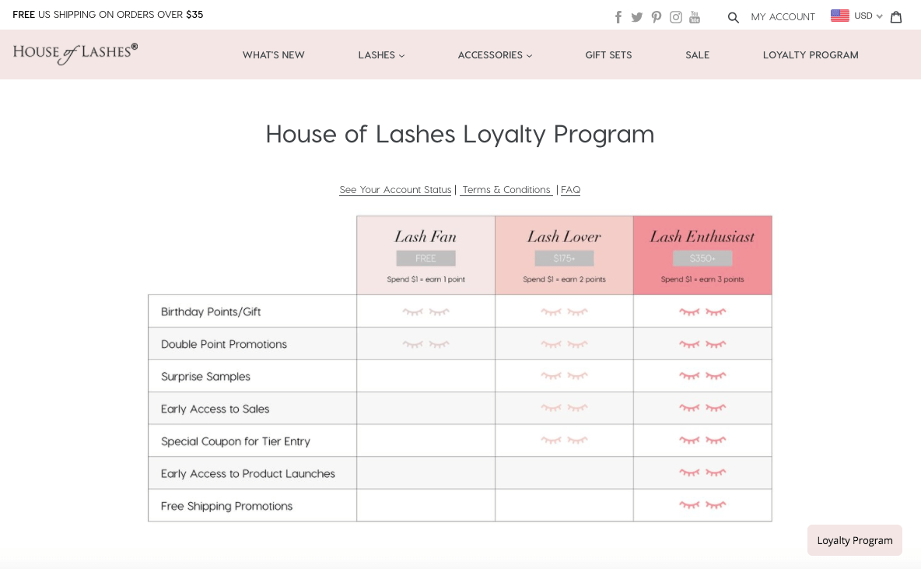Image resolution: width=921 pixels, height=569 pixels.
Task: Open the YouTube channel icon
Action: 695,16
